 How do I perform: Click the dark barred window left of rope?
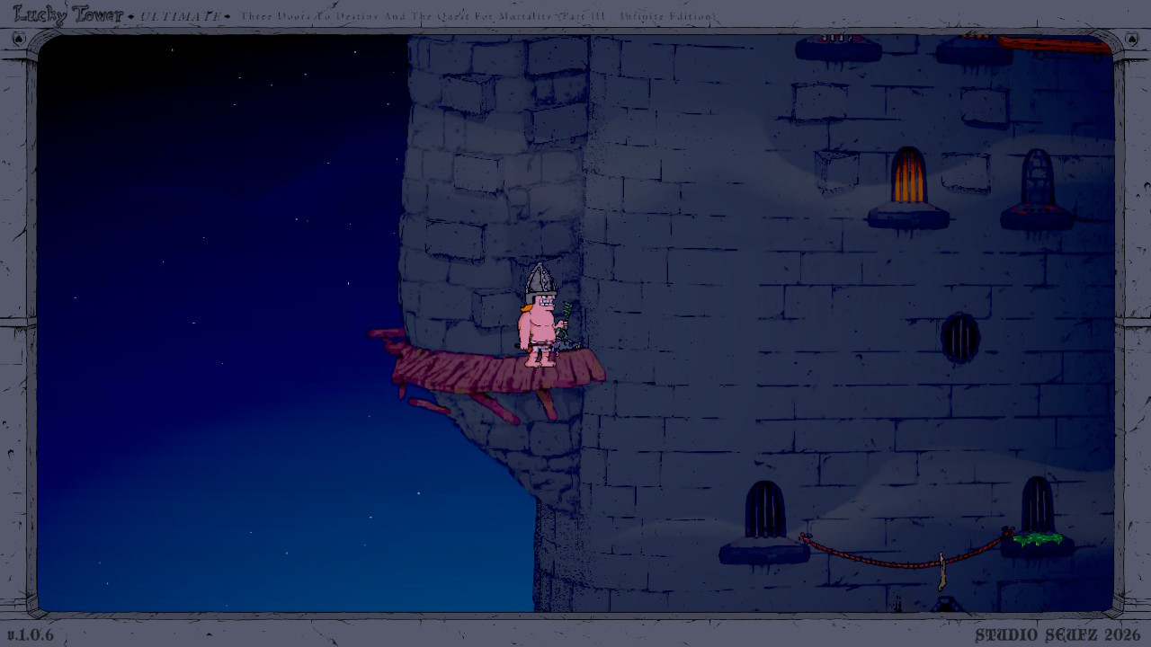764,510
